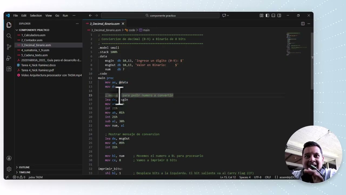Viewport: 346px width, 195px height.
Task: Change indentation via Spaces: 4
Action: click(245, 177)
